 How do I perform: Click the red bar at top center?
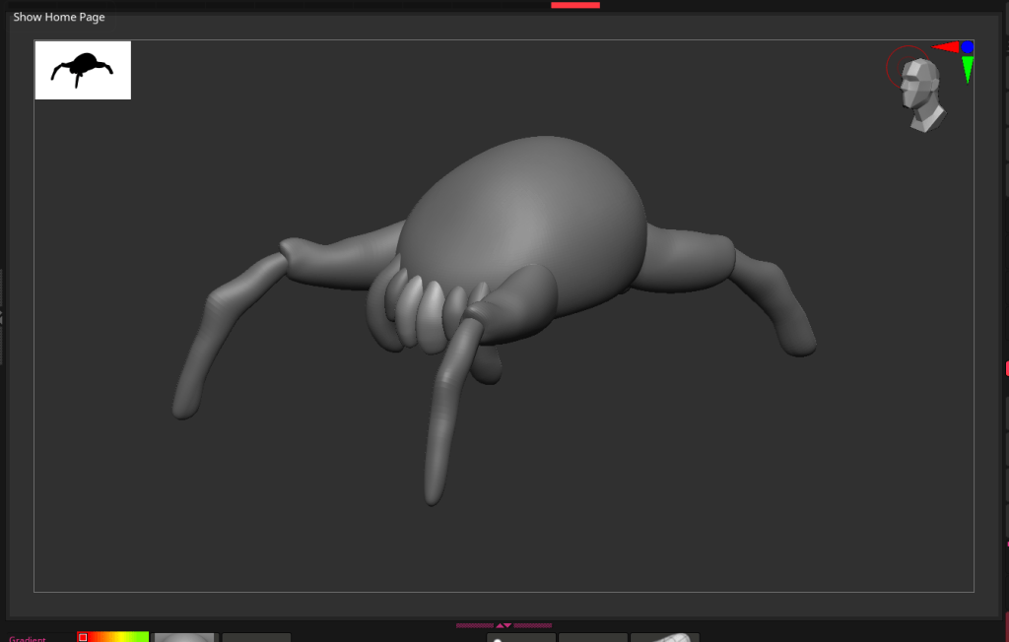click(x=575, y=5)
